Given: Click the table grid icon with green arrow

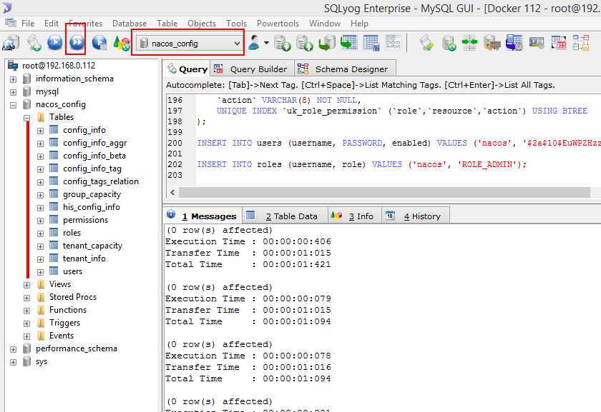Looking at the screenshot, I should point(349,43).
